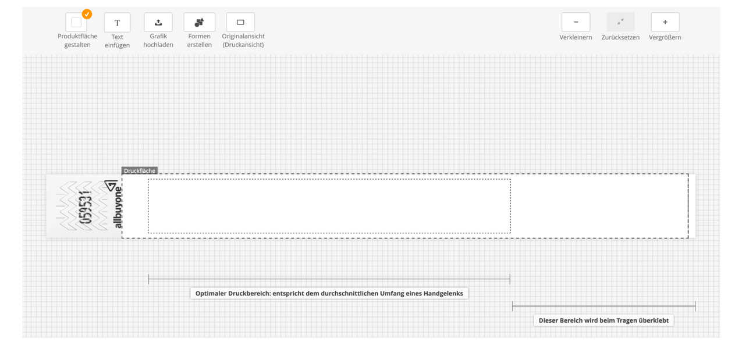
Task: Click the 'Verkleinern' caption text
Action: (x=576, y=37)
